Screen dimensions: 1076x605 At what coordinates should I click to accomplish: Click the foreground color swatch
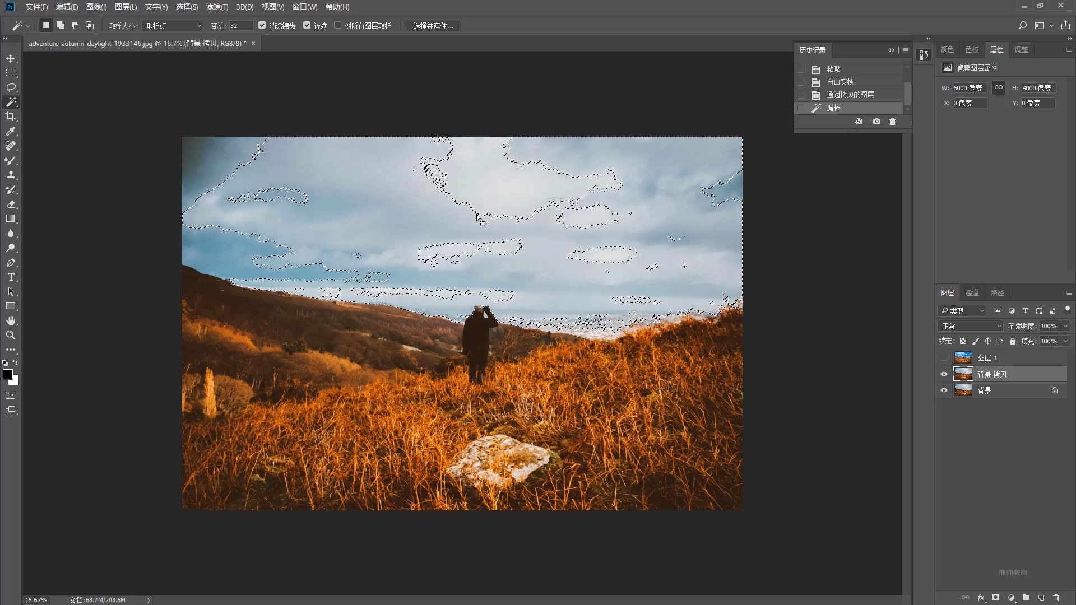[x=7, y=374]
